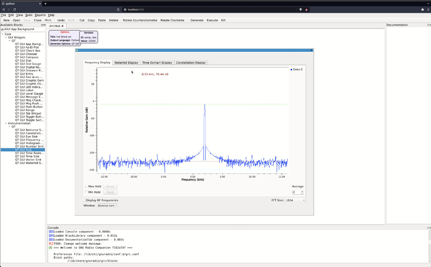
Task: Increase the Average value using the stepper
Action: [x=302, y=191]
